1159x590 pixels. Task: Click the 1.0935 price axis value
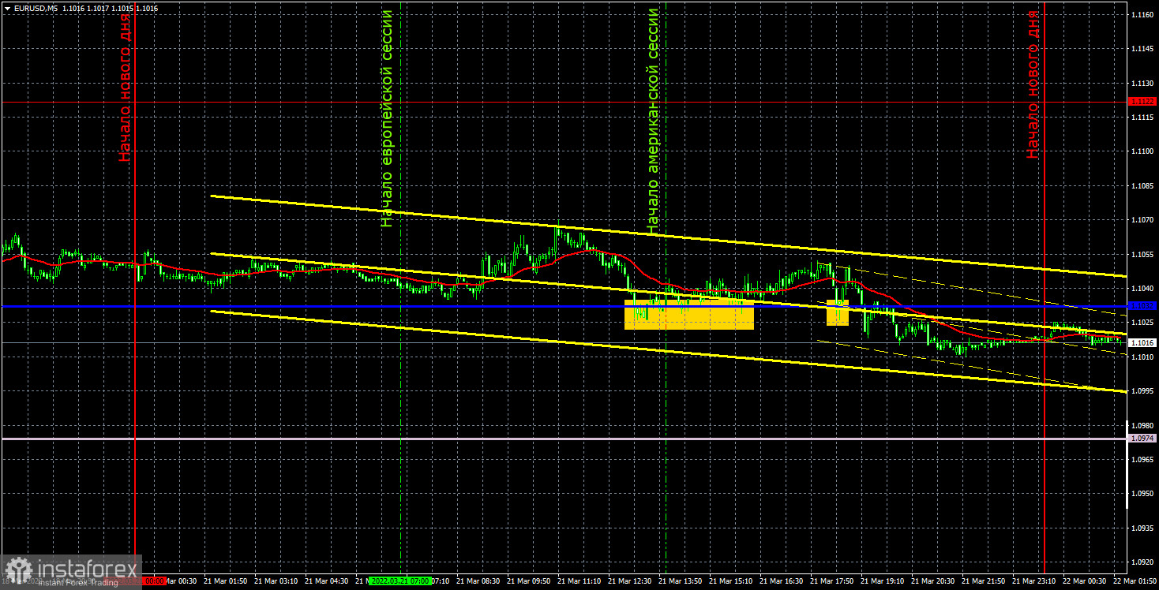click(1142, 528)
